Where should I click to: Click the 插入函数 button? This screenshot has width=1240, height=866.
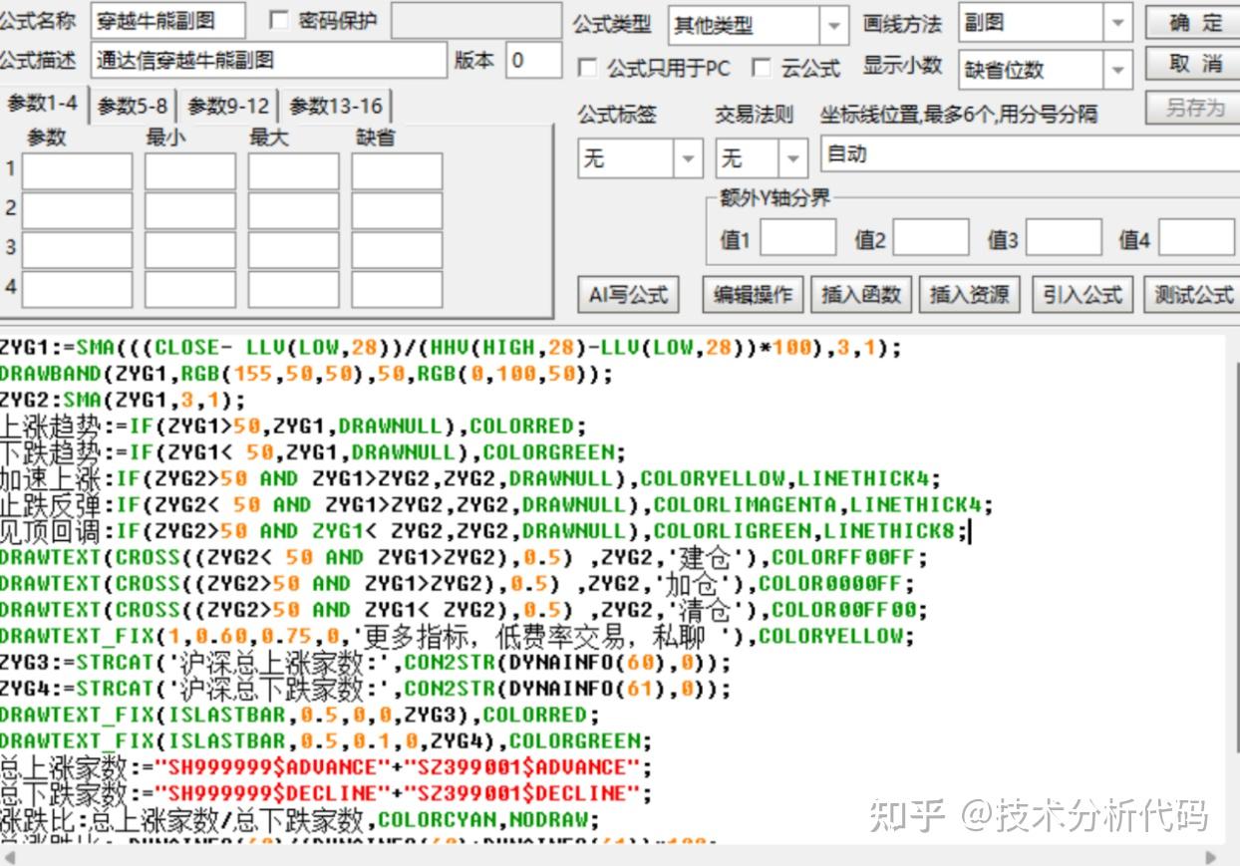pos(861,295)
